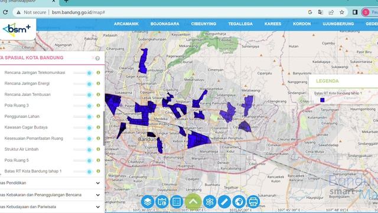Click the bsm+ logo
This screenshot has width=378, height=213.
click(17, 29)
